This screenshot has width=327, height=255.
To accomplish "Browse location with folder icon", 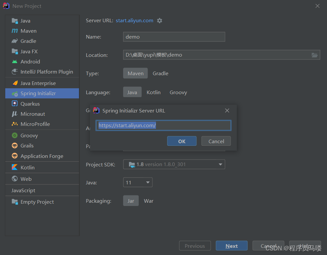I will point(315,55).
